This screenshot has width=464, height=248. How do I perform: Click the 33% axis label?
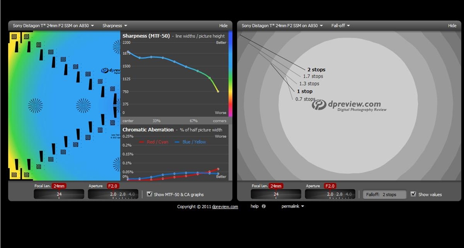click(156, 121)
